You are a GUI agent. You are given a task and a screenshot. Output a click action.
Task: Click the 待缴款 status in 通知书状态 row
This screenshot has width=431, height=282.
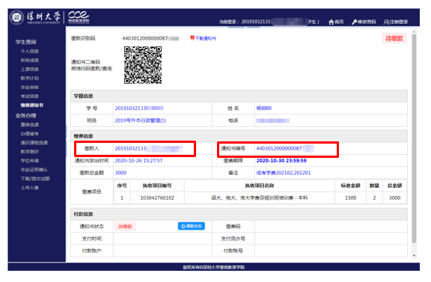125,227
